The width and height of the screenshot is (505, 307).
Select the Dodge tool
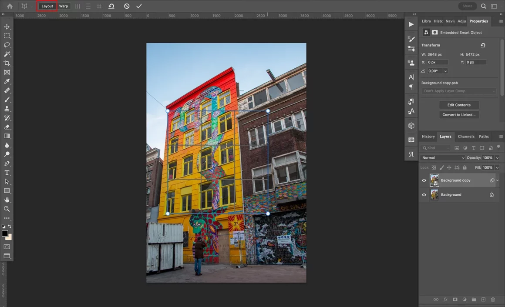(7, 154)
